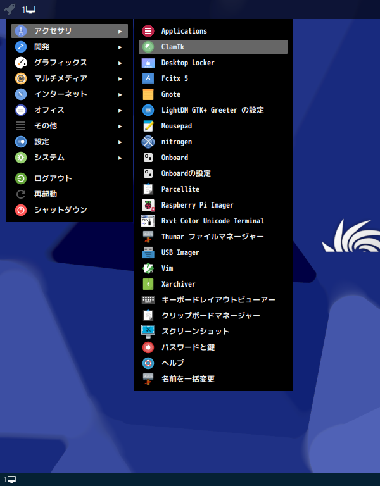Open the インターネット category
This screenshot has height=486, width=380.
tap(70, 94)
